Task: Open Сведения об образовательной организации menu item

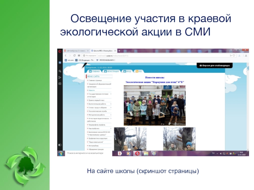Action: (99, 85)
